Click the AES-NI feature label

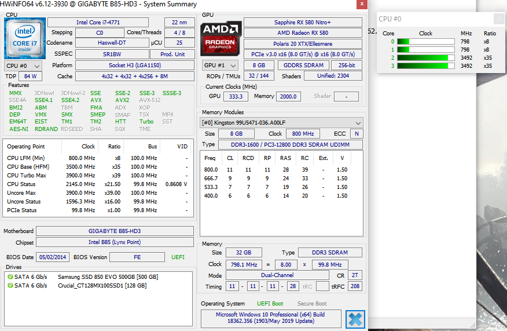(19, 129)
